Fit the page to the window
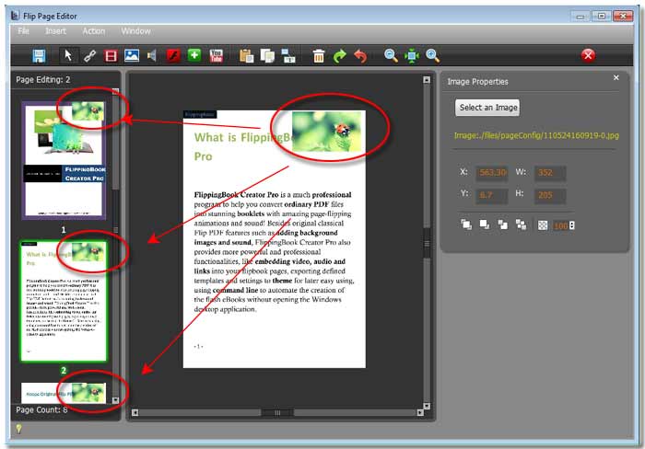 tap(411, 55)
